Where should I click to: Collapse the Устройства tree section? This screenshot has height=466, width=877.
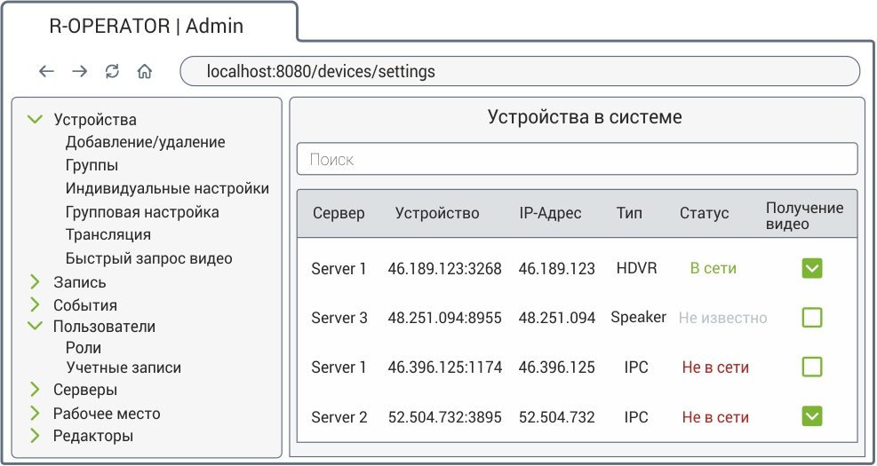36,119
